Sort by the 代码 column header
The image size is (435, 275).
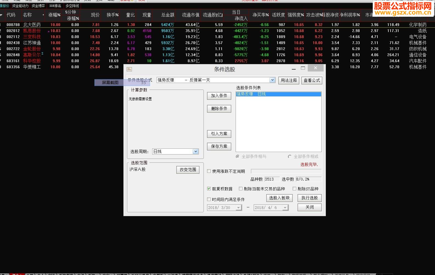click(x=11, y=15)
